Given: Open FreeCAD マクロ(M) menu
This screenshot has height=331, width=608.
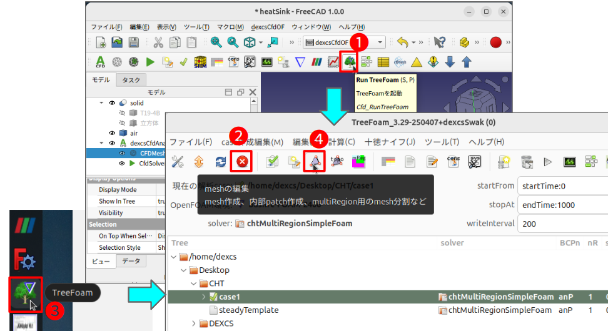Looking at the screenshot, I should (230, 27).
